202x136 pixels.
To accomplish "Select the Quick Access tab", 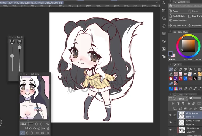I will [182, 2].
